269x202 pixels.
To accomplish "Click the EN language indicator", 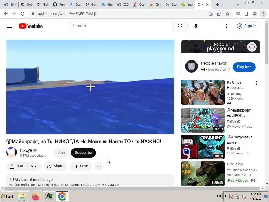I will pos(219,196).
